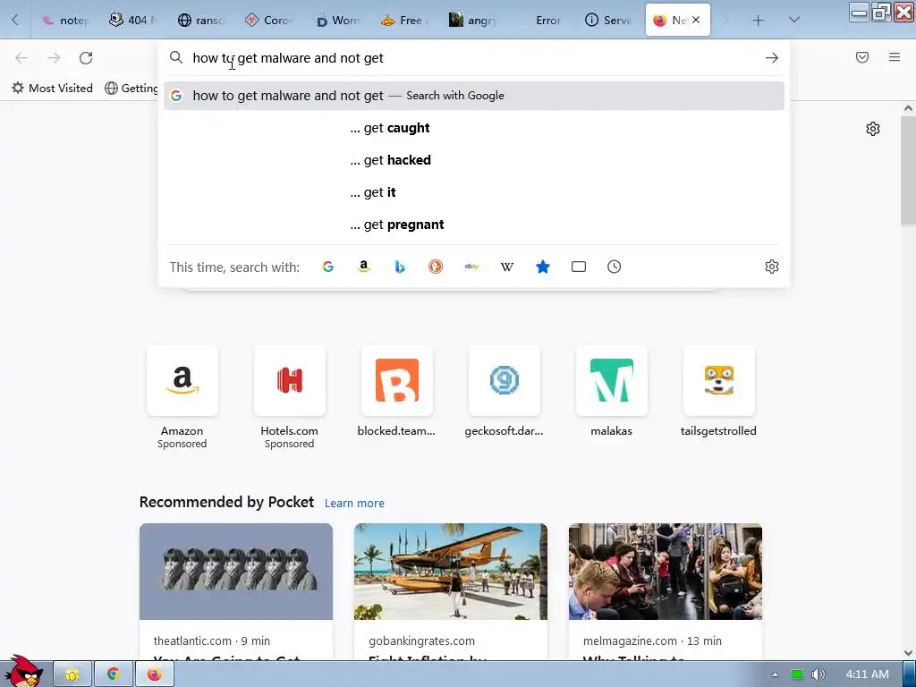
Task: Search history with the clock icon
Action: 614,267
